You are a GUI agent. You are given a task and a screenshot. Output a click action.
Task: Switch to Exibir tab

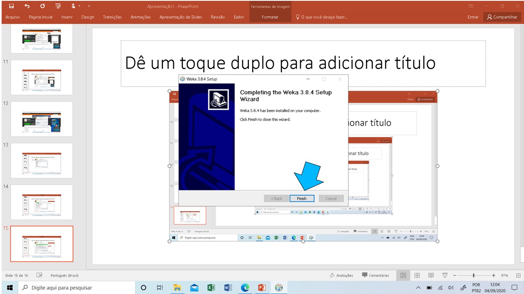(x=239, y=17)
